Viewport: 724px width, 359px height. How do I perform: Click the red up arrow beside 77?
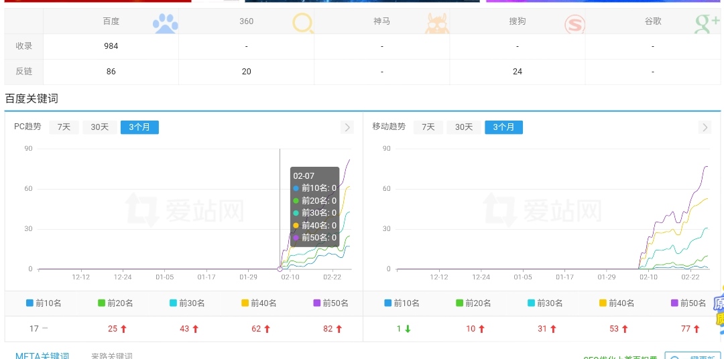pyautogui.click(x=697, y=329)
